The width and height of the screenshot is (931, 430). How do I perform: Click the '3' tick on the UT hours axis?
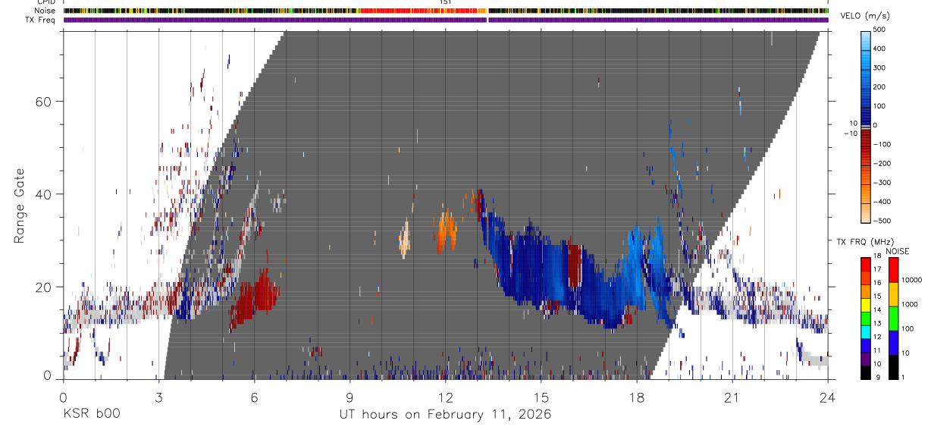pos(158,397)
